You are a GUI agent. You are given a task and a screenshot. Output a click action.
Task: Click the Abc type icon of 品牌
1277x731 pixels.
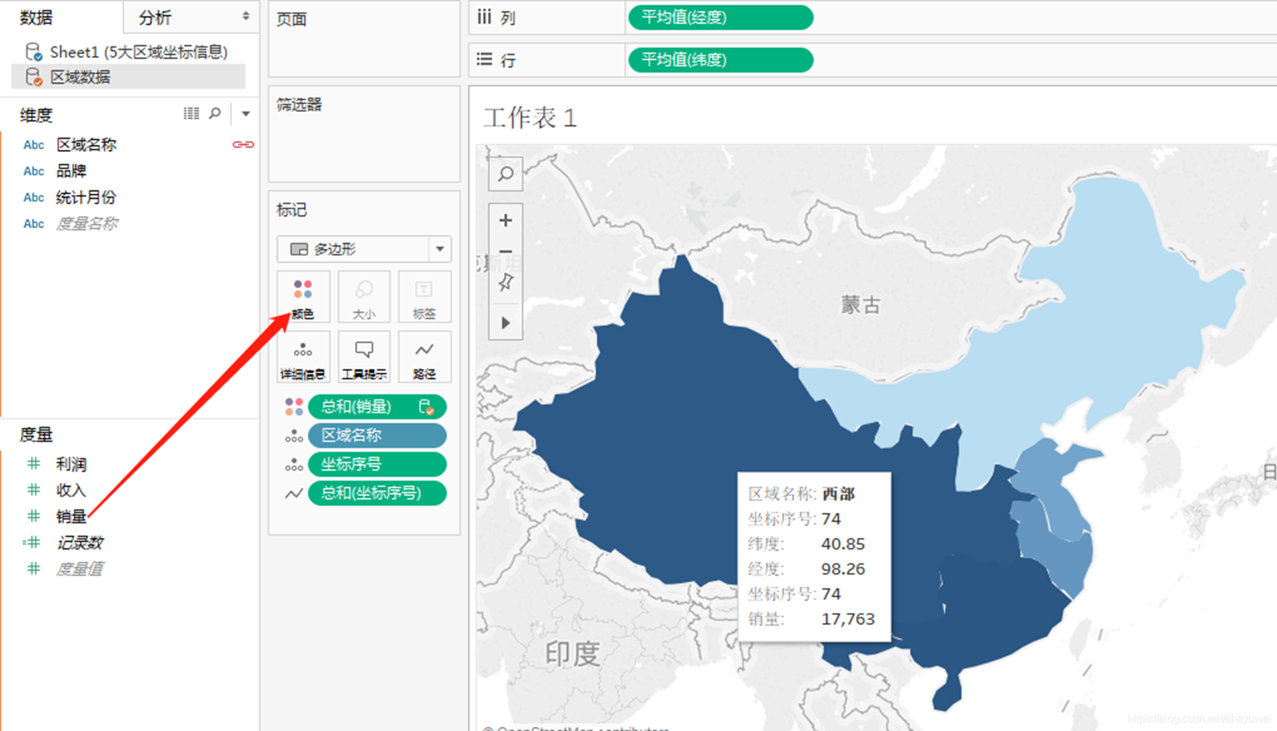click(34, 171)
